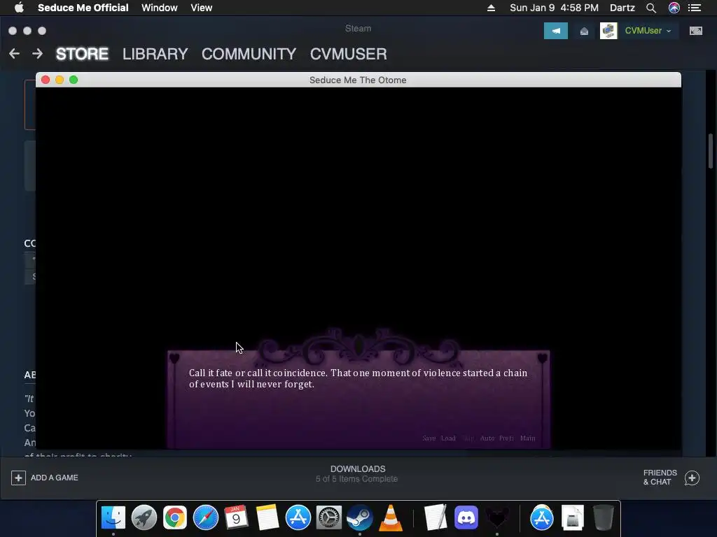The image size is (717, 537).
Task: Open Steam inbox envelope icon
Action: pos(584,31)
